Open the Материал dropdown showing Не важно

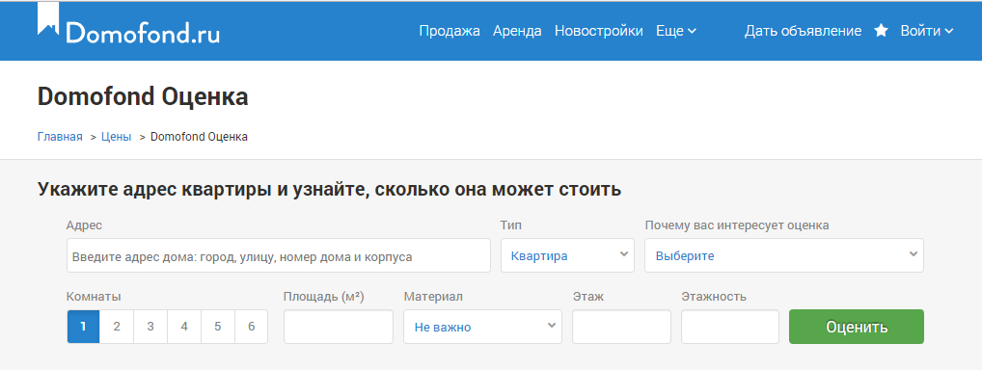(483, 327)
